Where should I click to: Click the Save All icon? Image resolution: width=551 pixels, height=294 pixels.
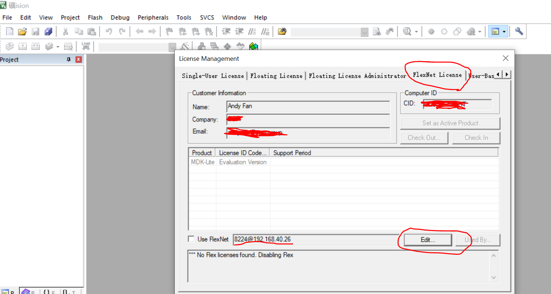point(48,32)
